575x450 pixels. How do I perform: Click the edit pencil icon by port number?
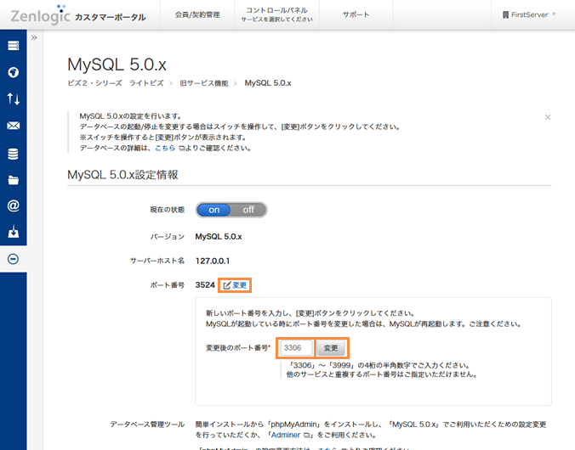(x=227, y=285)
